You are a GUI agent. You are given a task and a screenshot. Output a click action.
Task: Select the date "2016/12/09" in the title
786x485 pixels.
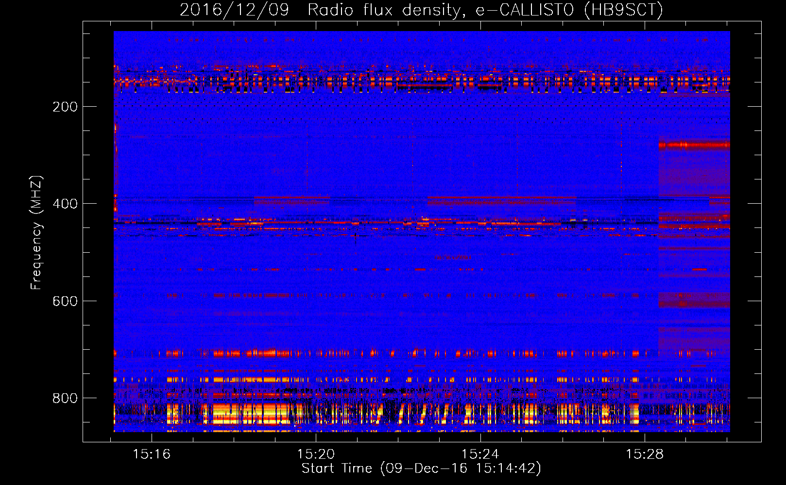(x=234, y=10)
